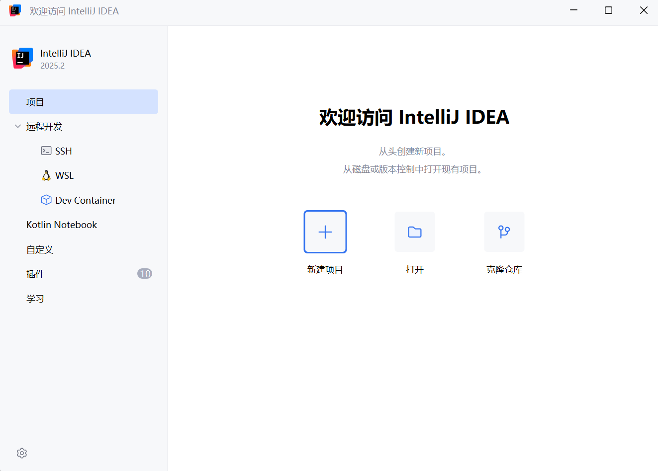Click the 新建项目 label
Image resolution: width=658 pixels, height=471 pixels.
(x=325, y=270)
